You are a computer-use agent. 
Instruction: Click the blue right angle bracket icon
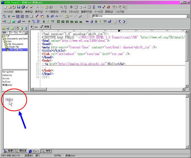pyautogui.click(x=124, y=22)
